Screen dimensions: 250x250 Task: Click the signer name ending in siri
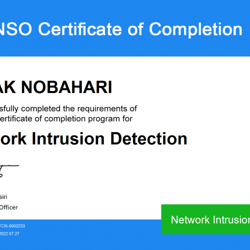click(3, 197)
